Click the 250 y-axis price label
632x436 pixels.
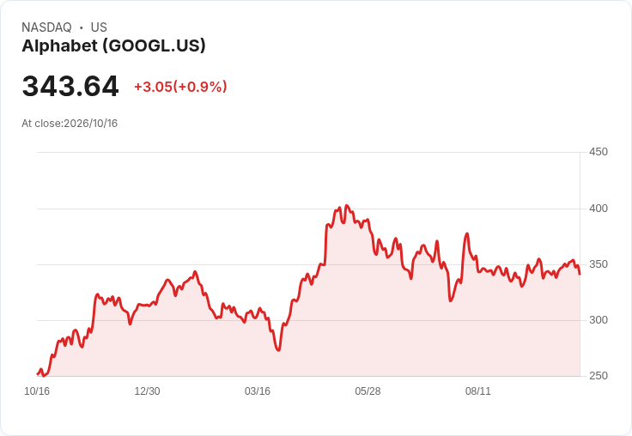pos(599,376)
